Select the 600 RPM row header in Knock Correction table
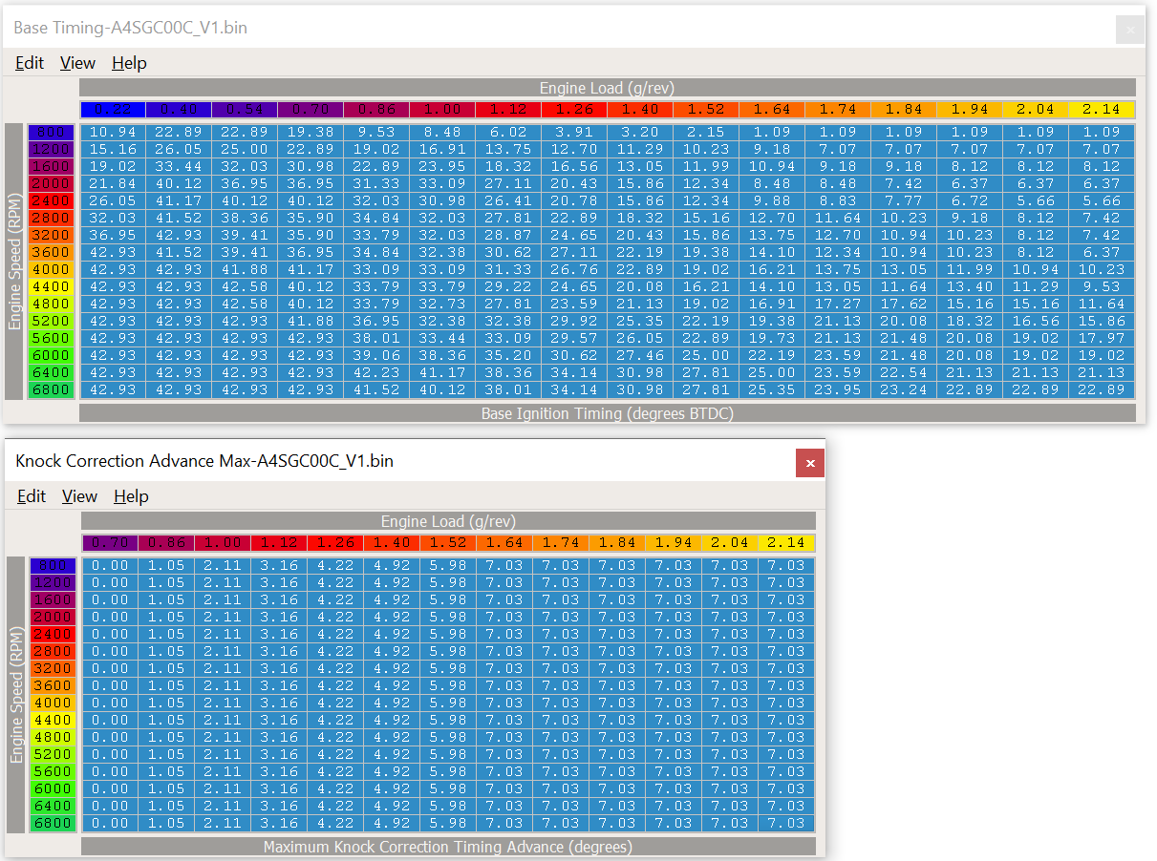Image resolution: width=1157 pixels, height=861 pixels. coord(53,566)
